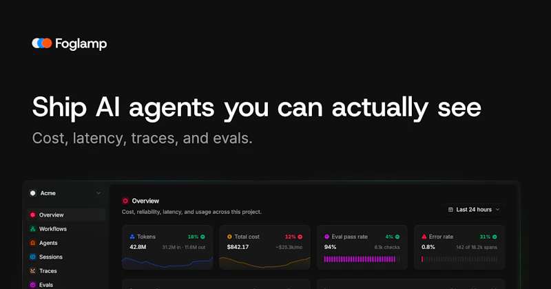Click the red Overview sidebar icon

click(x=32, y=215)
